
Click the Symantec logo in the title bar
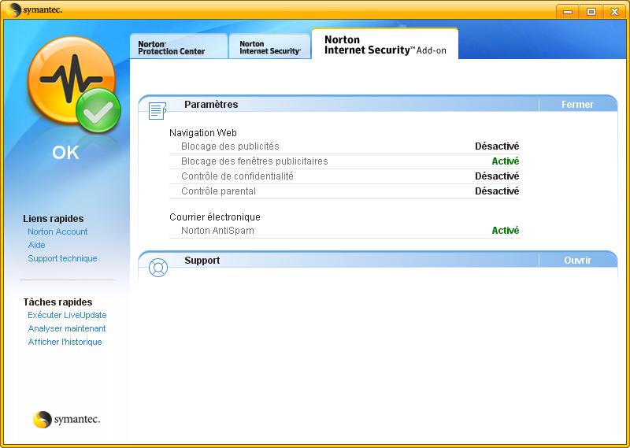[35, 9]
